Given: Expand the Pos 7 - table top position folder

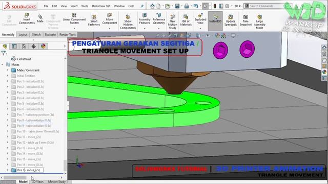Looking at the screenshot, I should 8,114.
